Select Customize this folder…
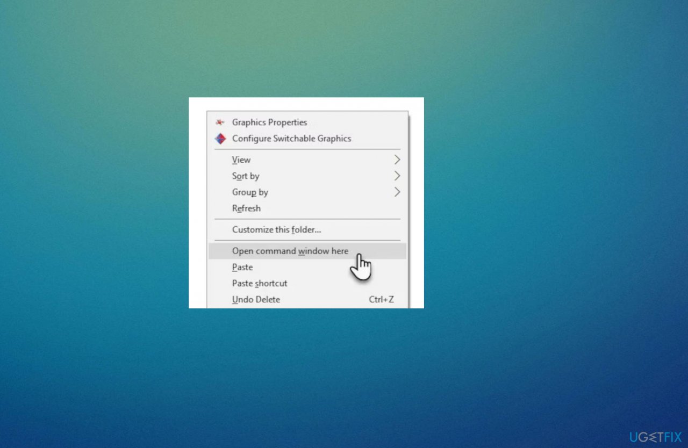The width and height of the screenshot is (688, 448). [x=307, y=230]
